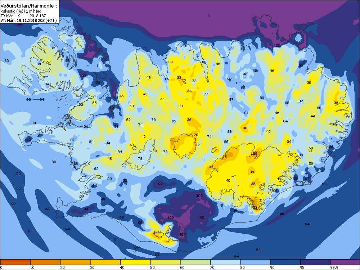
Task: Click the map value 45
Action: [x=121, y=96]
